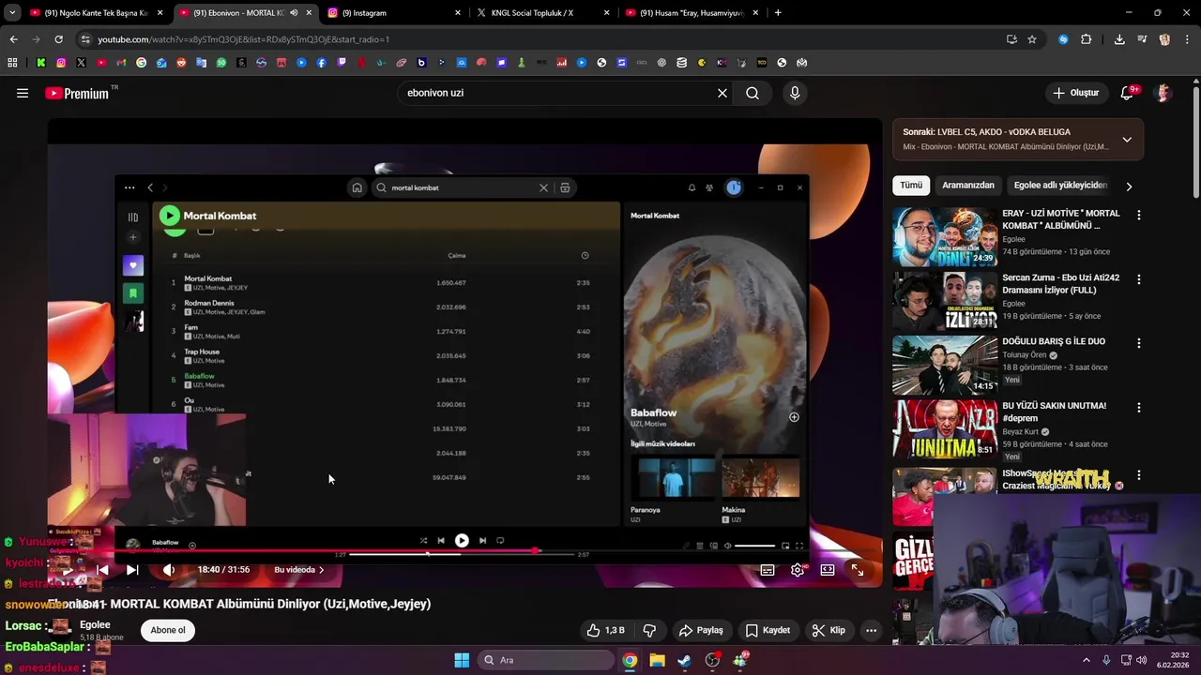Click the page vertical scrollbar

(1195, 141)
